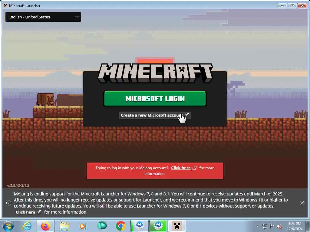Click the Microsoft Login button
This screenshot has height=232, width=310.
coord(155,99)
